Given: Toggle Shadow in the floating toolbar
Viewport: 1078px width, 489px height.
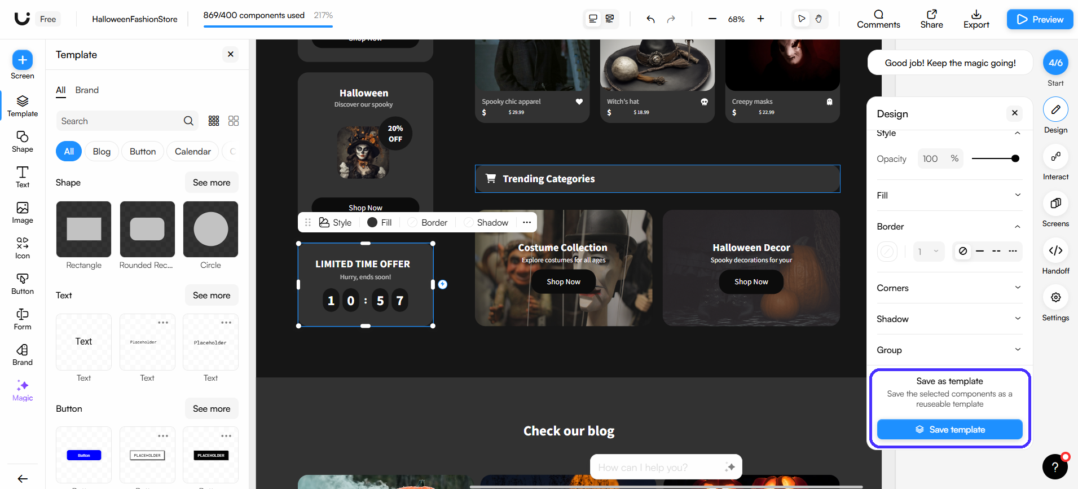Looking at the screenshot, I should (x=486, y=222).
